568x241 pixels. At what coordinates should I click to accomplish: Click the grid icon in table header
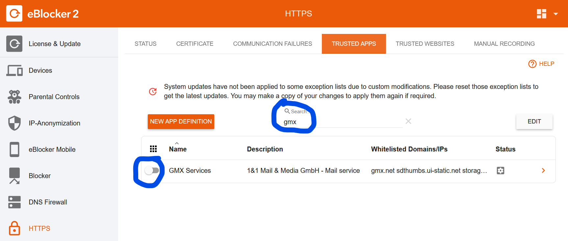click(x=153, y=149)
